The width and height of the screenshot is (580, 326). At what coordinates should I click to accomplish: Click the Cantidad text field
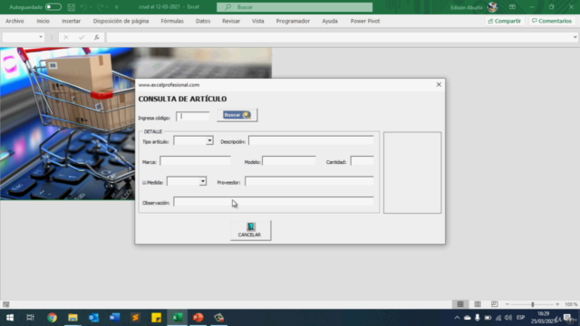(x=362, y=161)
